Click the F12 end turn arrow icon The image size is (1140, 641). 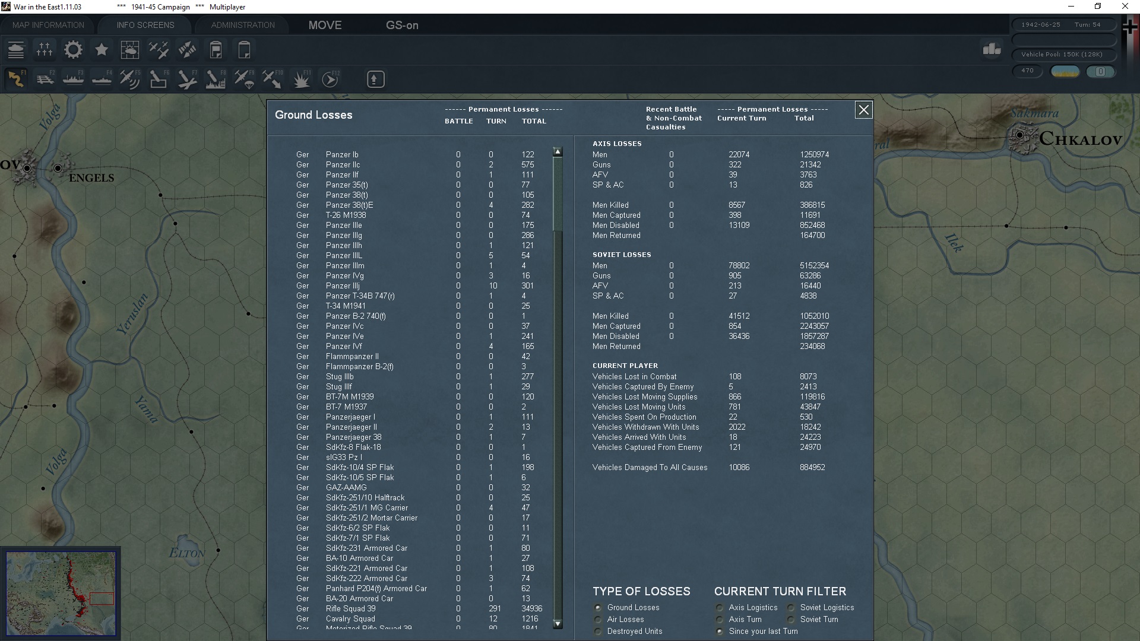point(330,79)
